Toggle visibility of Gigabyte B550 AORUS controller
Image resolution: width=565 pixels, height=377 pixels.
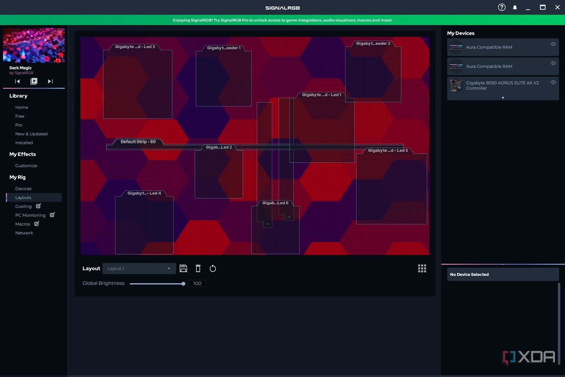pyautogui.click(x=553, y=82)
